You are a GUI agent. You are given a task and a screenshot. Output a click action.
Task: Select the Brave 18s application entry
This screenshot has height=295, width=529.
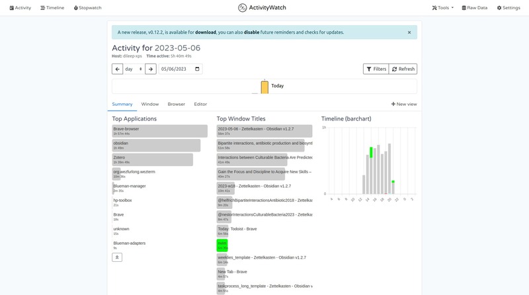pyautogui.click(x=118, y=217)
